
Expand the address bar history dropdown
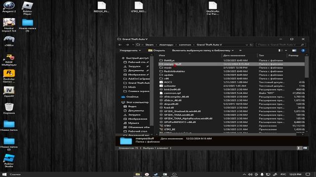click(x=247, y=45)
